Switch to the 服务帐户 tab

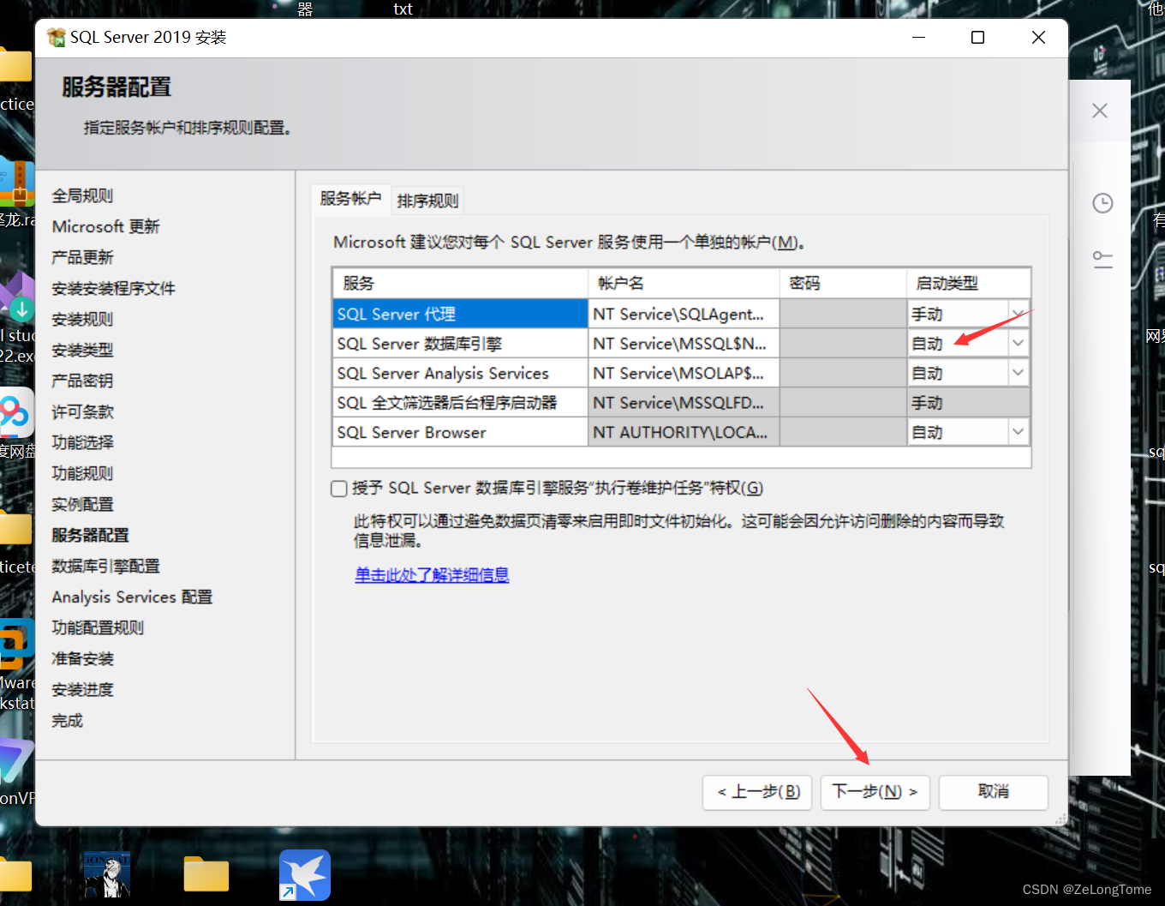350,199
